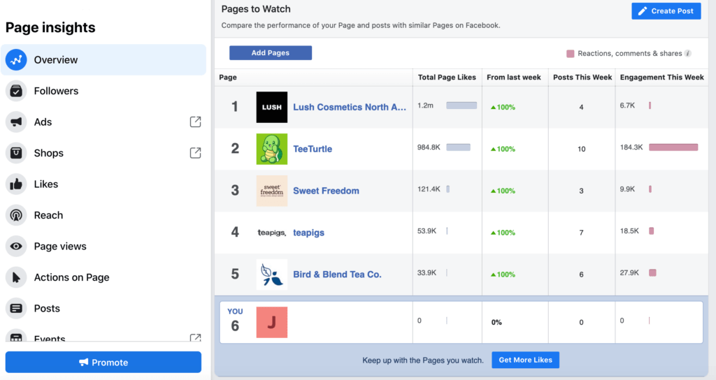Screen dimensions: 716x380
Task: Click the 53.9K likes value
Action: tap(427, 231)
